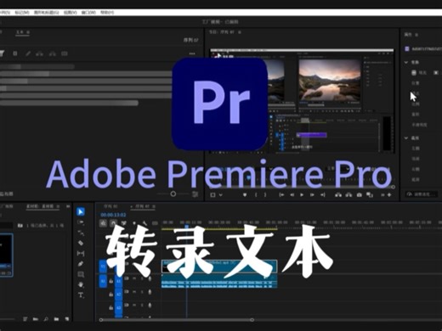Click the Text panel three-dot options menu

point(192,53)
